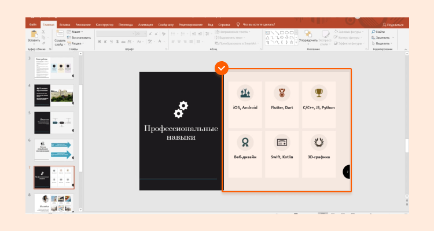
Task: Click the Найти (Find) magnifier icon
Action: tap(374, 32)
